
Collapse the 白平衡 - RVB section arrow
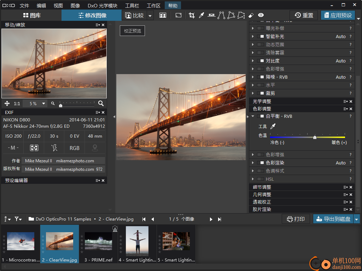click(x=253, y=116)
